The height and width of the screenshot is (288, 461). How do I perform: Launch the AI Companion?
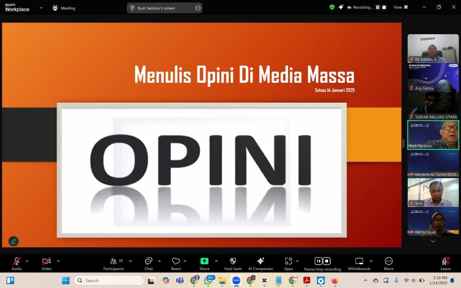click(x=260, y=262)
